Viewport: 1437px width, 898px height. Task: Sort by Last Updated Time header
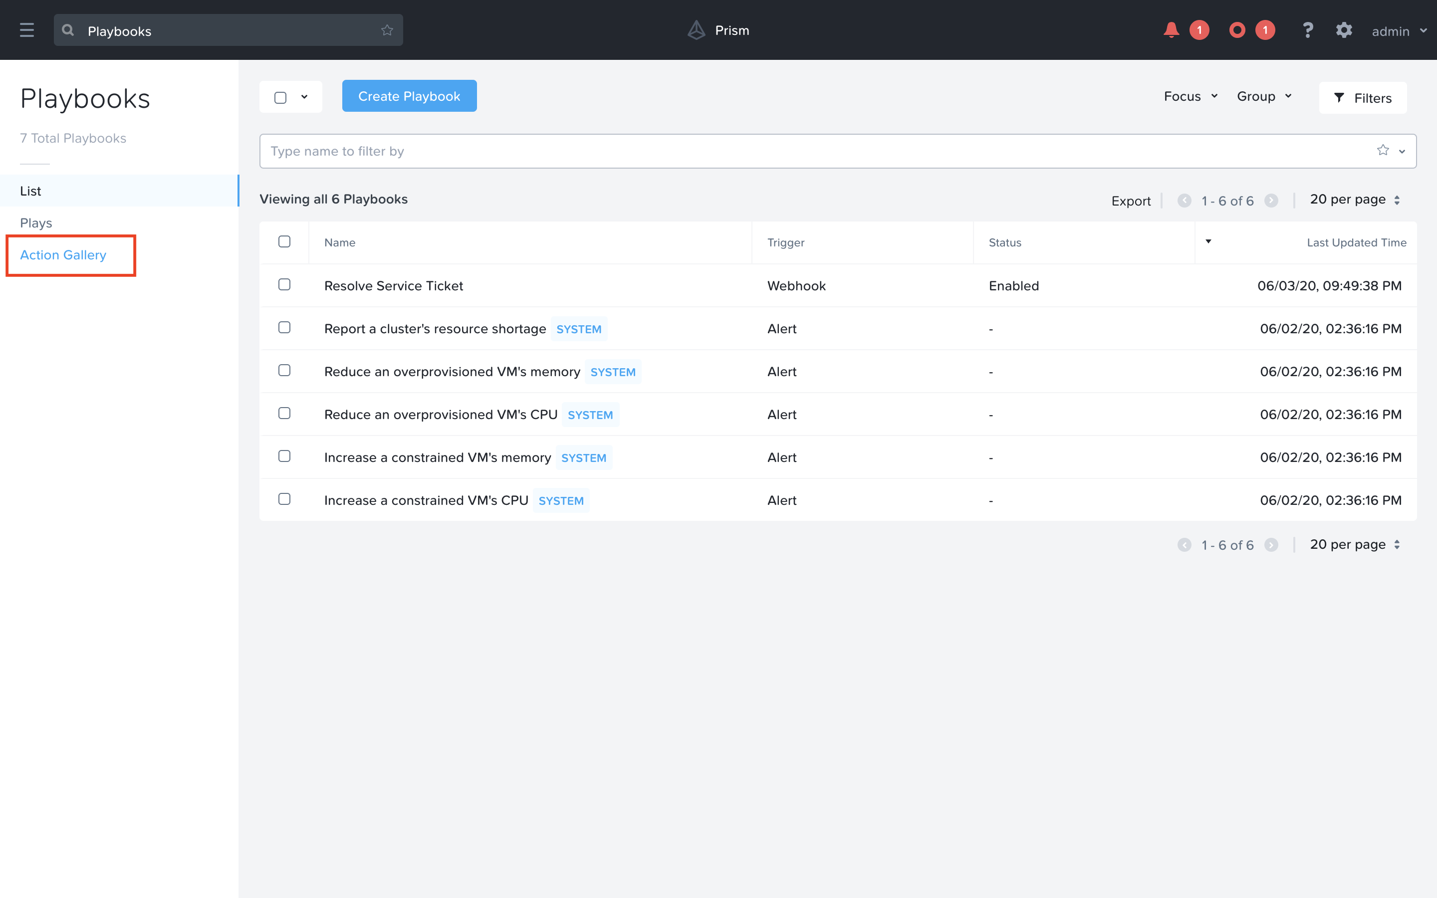[1356, 242]
